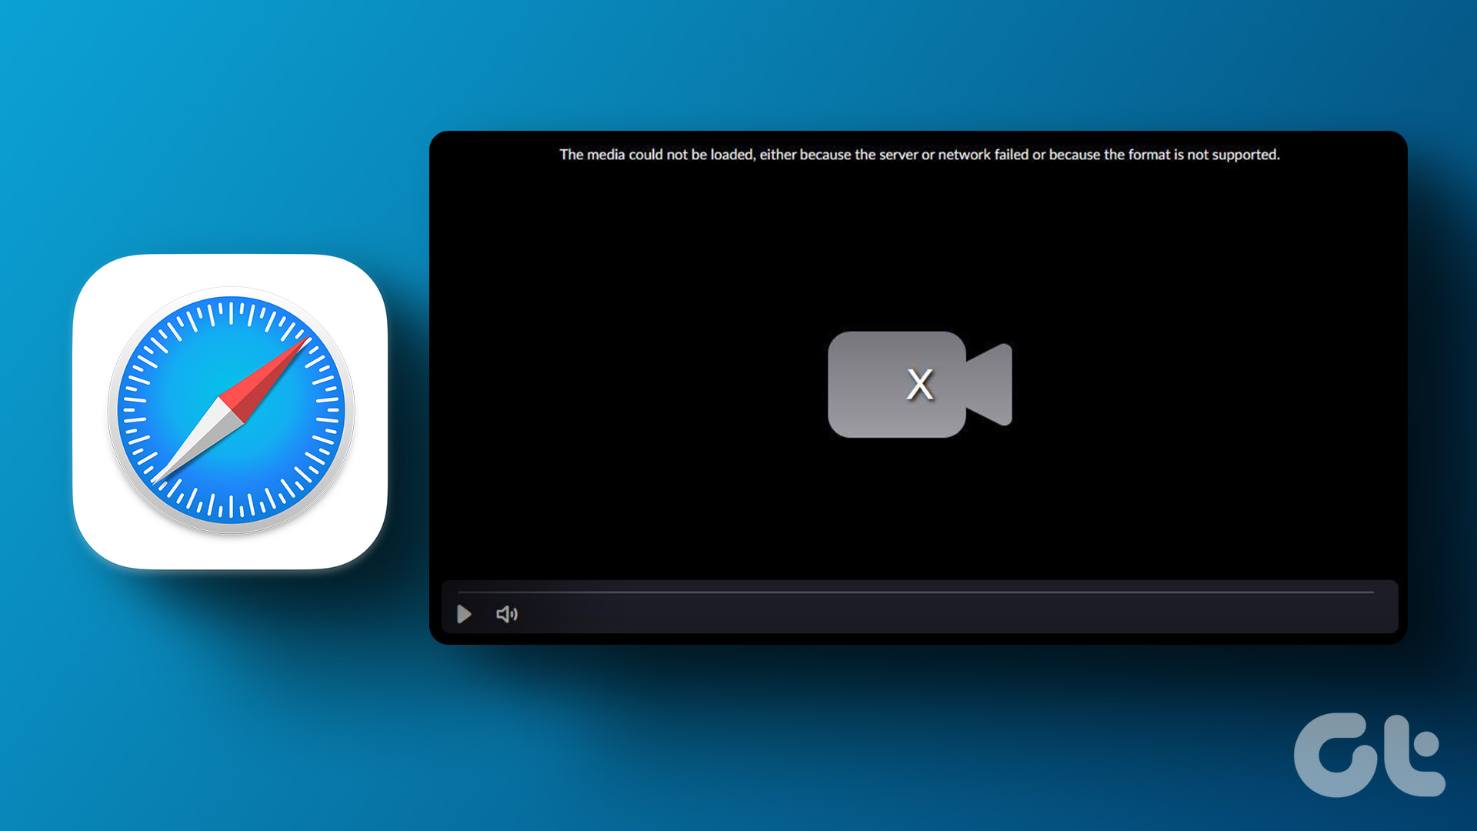Mute the video using the speaker icon
Image resolution: width=1477 pixels, height=831 pixels.
point(507,614)
